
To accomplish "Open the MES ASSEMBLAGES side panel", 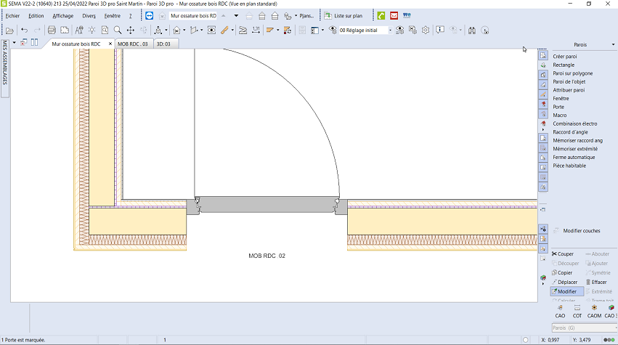I will (x=4, y=63).
